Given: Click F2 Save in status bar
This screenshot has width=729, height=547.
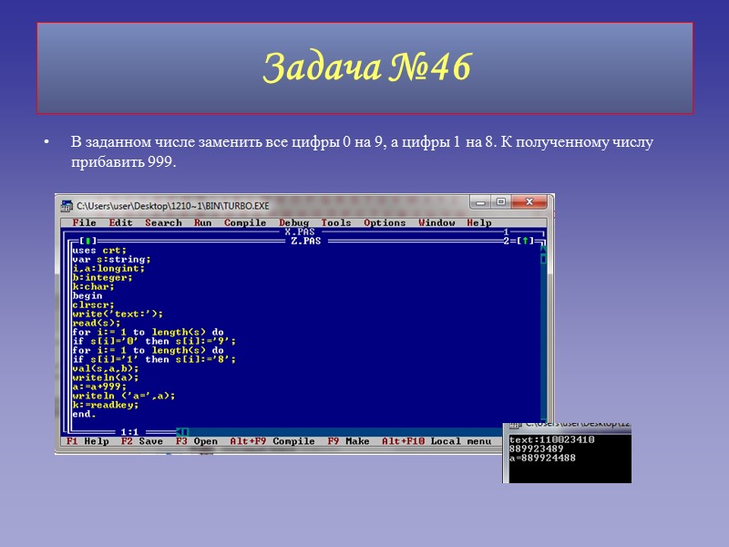Looking at the screenshot, I should pyautogui.click(x=142, y=441).
